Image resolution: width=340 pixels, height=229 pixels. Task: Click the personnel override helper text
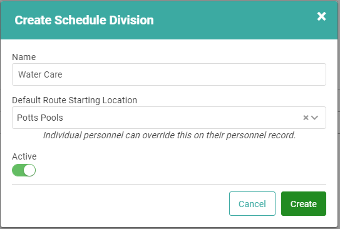pyautogui.click(x=169, y=135)
